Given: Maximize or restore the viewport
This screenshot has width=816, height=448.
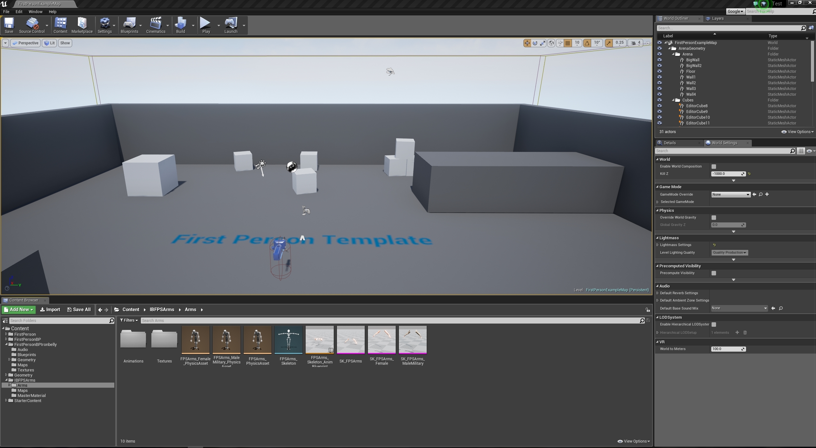Looking at the screenshot, I should pos(648,43).
